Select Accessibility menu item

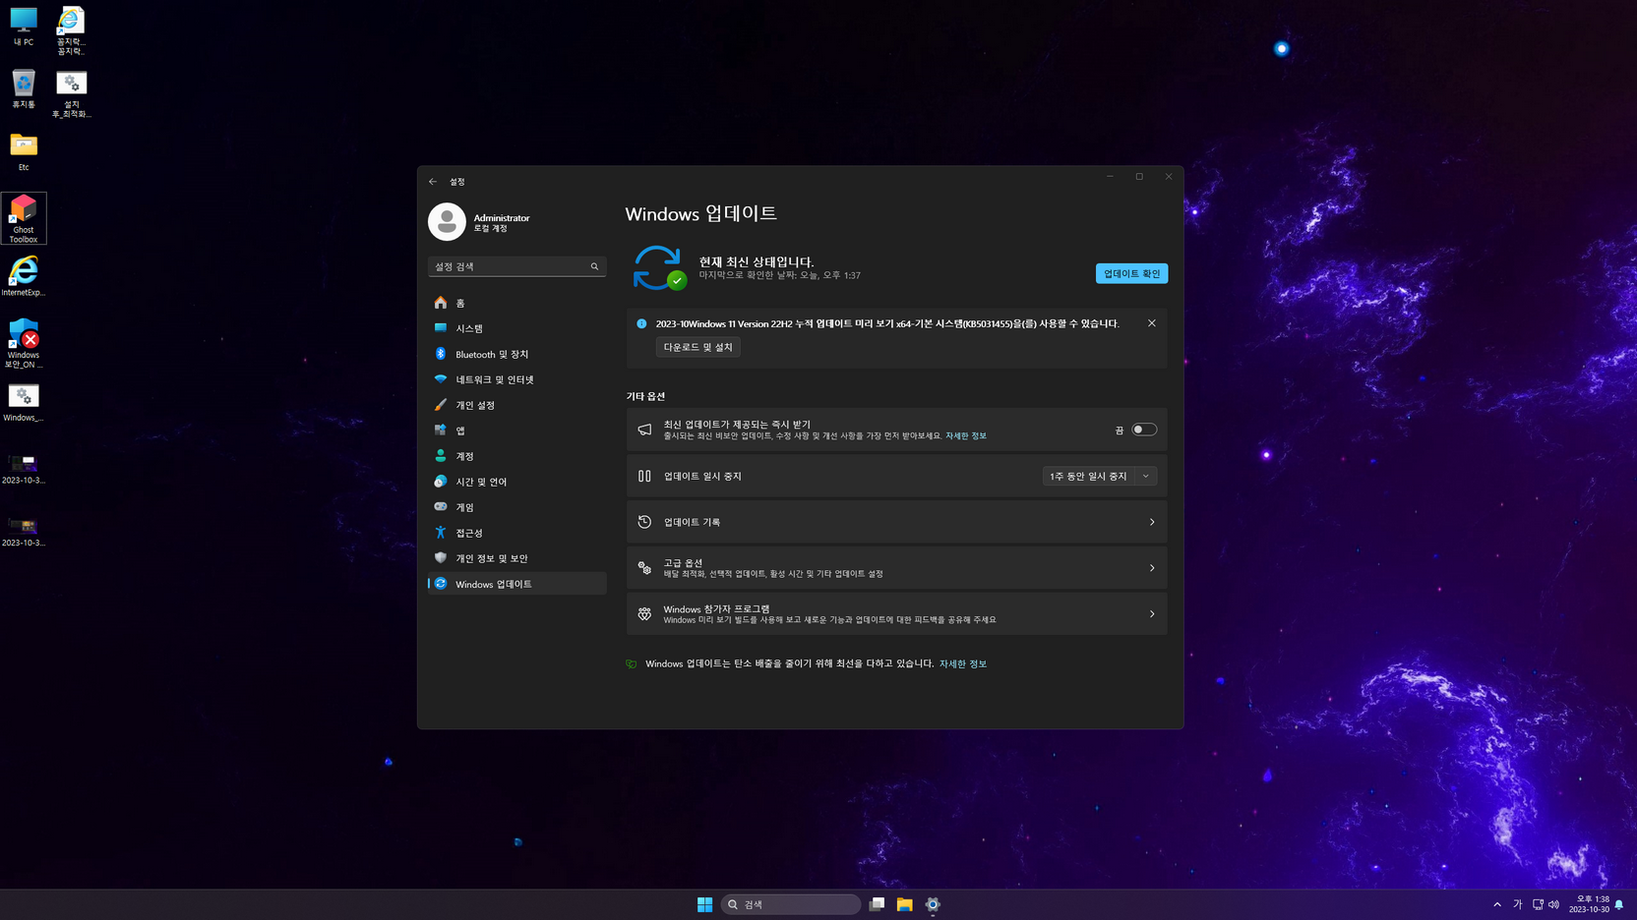(x=516, y=533)
